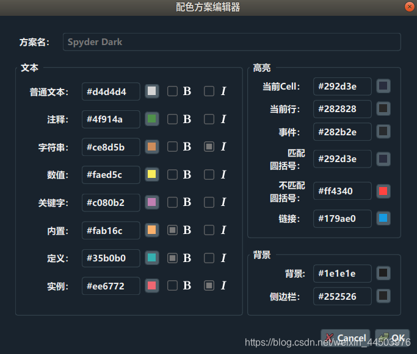This screenshot has width=417, height=354.
Task: Click the 当前行 hex field #282828
Action: (343, 109)
